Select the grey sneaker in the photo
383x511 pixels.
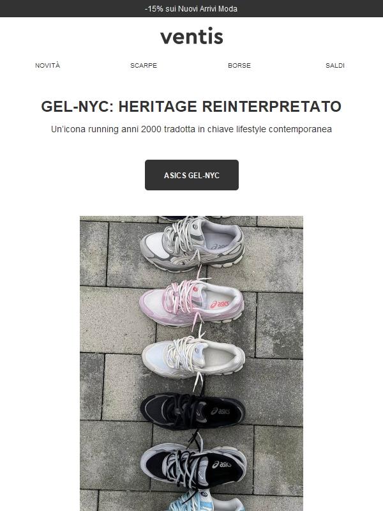pos(192,245)
